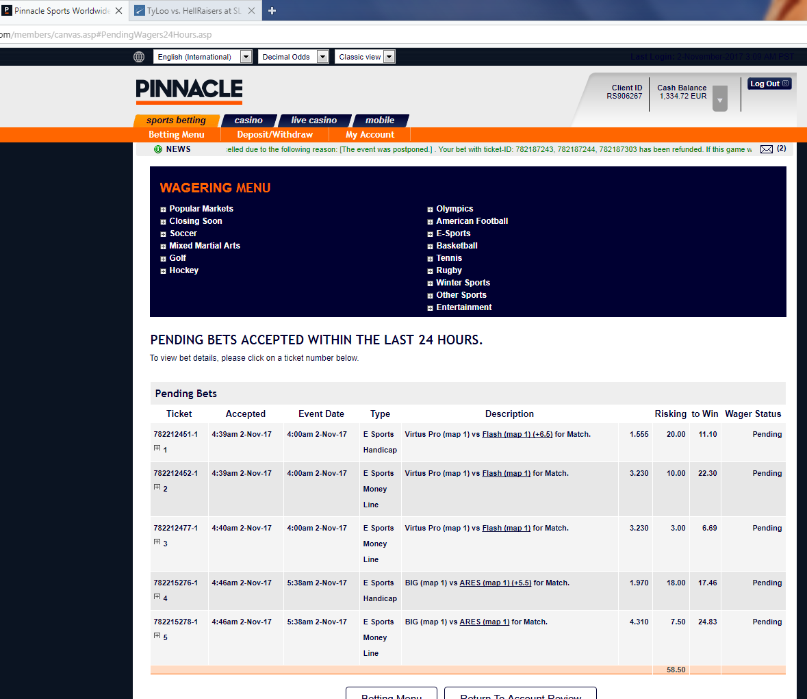807x699 pixels.
Task: Switch to the casino tab
Action: point(248,120)
